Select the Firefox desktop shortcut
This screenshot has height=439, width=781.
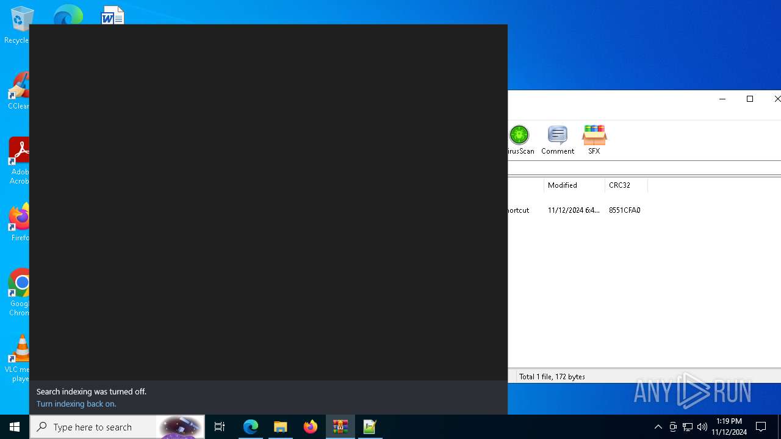[x=19, y=223]
